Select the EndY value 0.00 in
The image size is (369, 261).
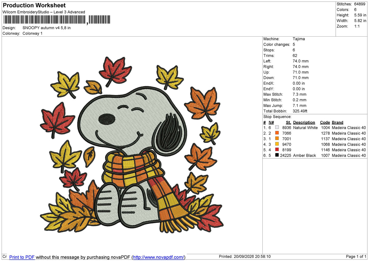299,89
